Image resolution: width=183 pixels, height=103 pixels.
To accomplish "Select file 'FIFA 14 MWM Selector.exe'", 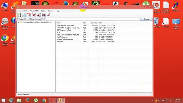I will pos(65,25).
